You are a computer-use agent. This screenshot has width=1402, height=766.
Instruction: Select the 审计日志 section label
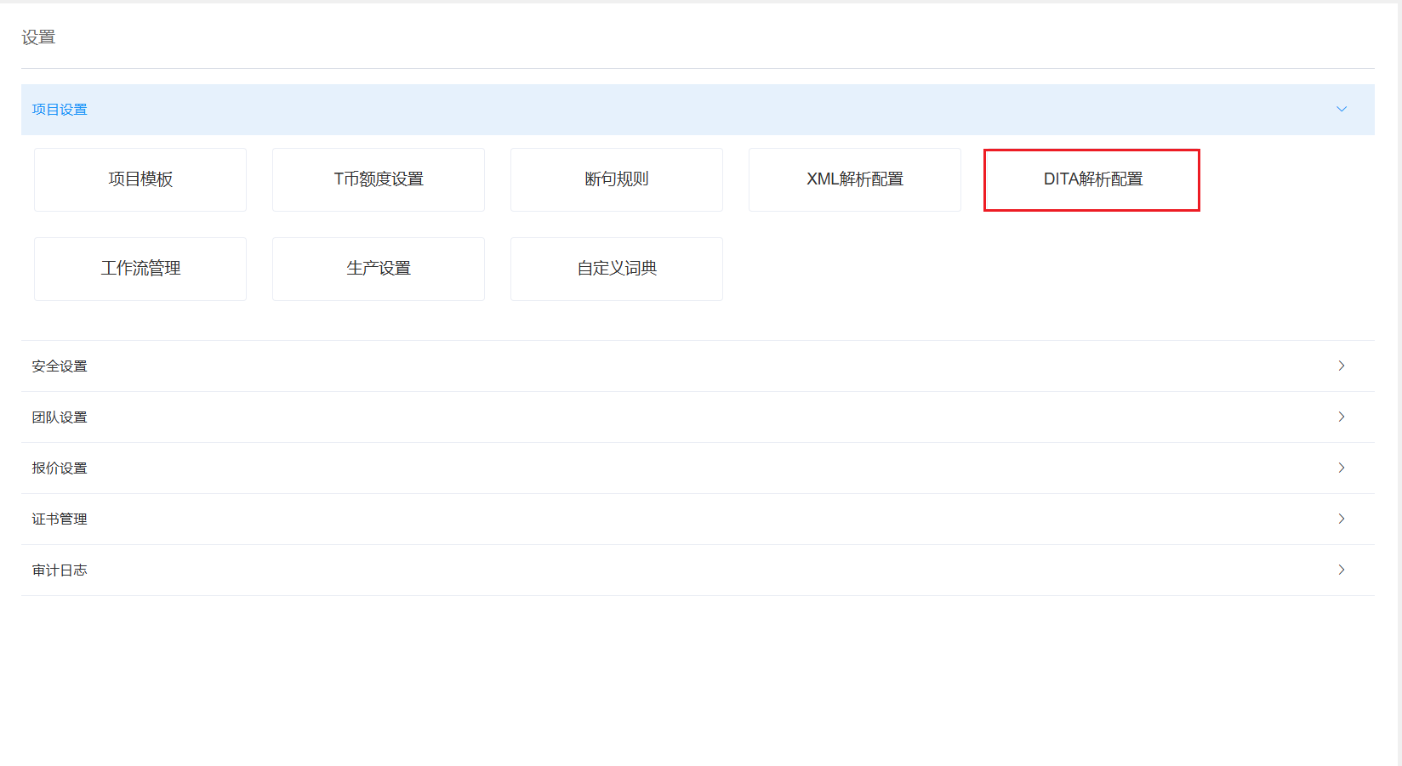point(60,570)
